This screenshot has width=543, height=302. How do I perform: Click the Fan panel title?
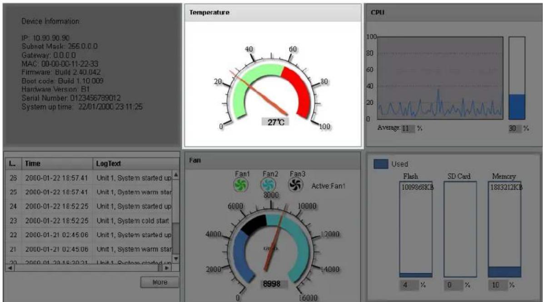coord(195,160)
